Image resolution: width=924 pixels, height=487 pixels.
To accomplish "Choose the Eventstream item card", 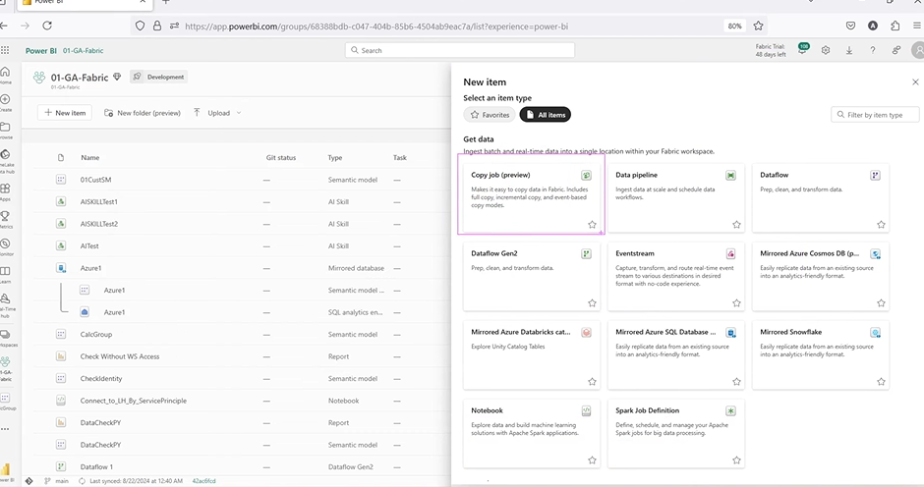I will click(676, 276).
